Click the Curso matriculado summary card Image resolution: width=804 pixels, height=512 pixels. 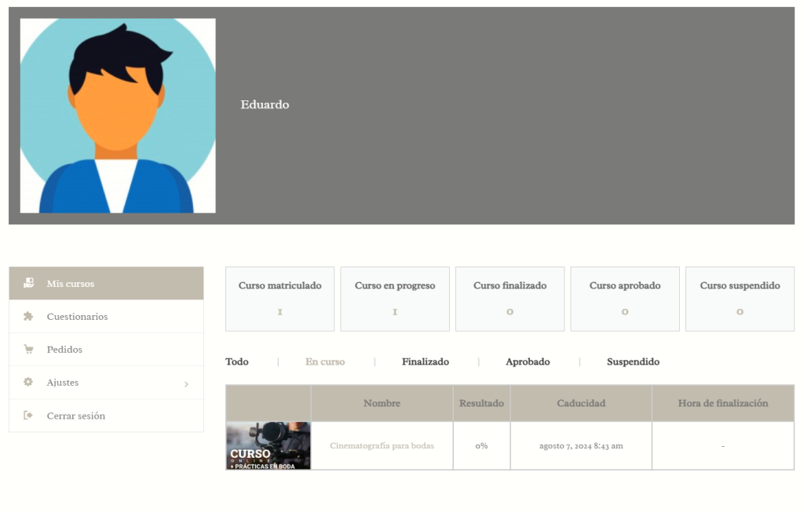(x=280, y=299)
